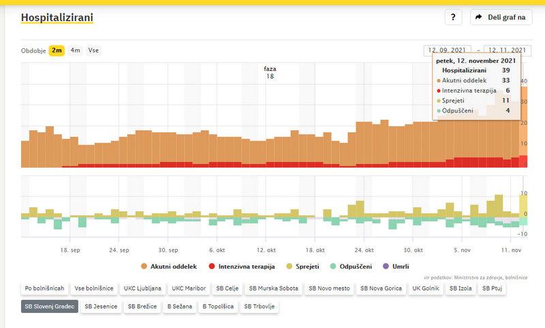This screenshot has height=328, width=545.
Task: Switch to Po bolnišnicah view
Action: [45, 288]
